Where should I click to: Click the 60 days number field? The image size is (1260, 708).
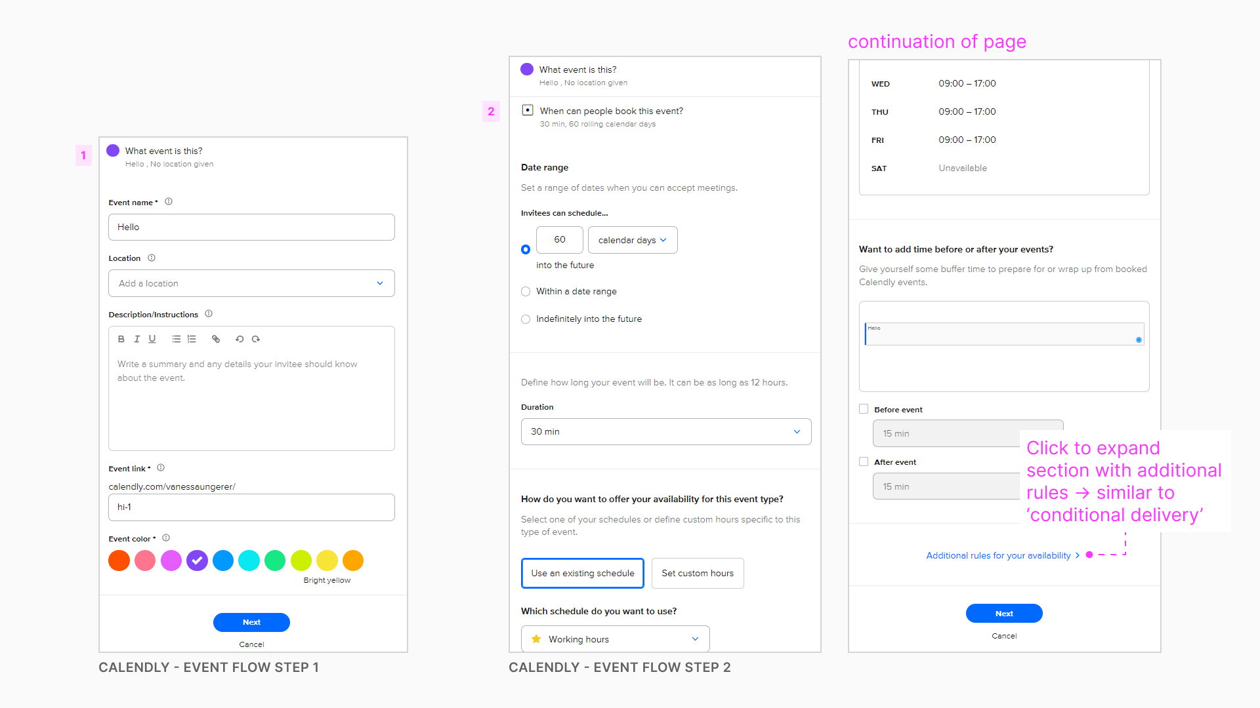point(559,239)
